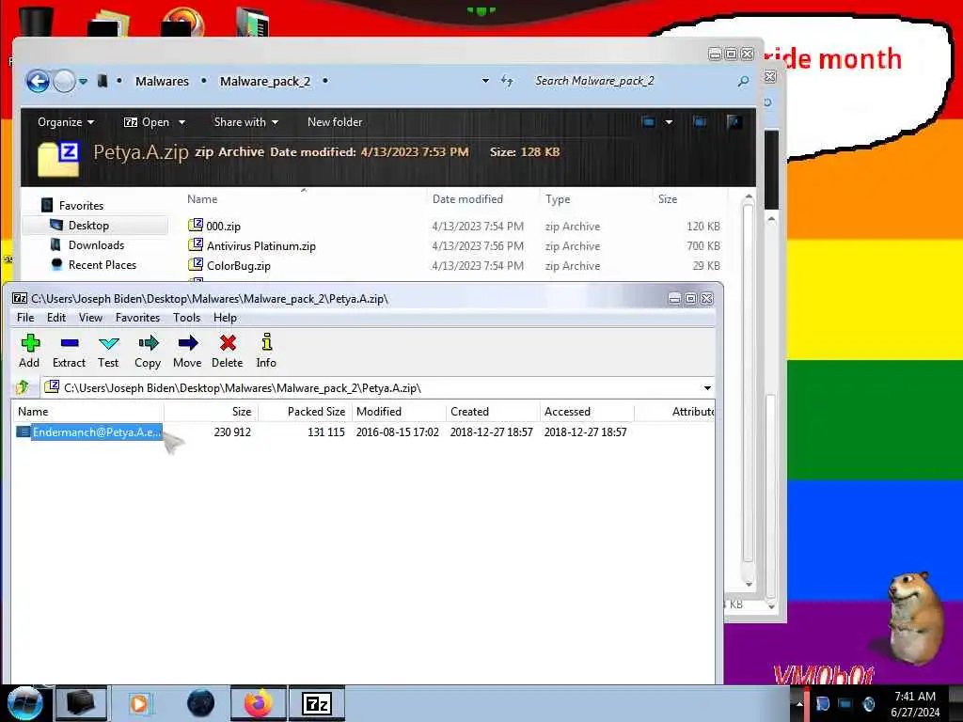Click the Move toolbar icon
Screen dimensions: 963x722
tap(187, 351)
